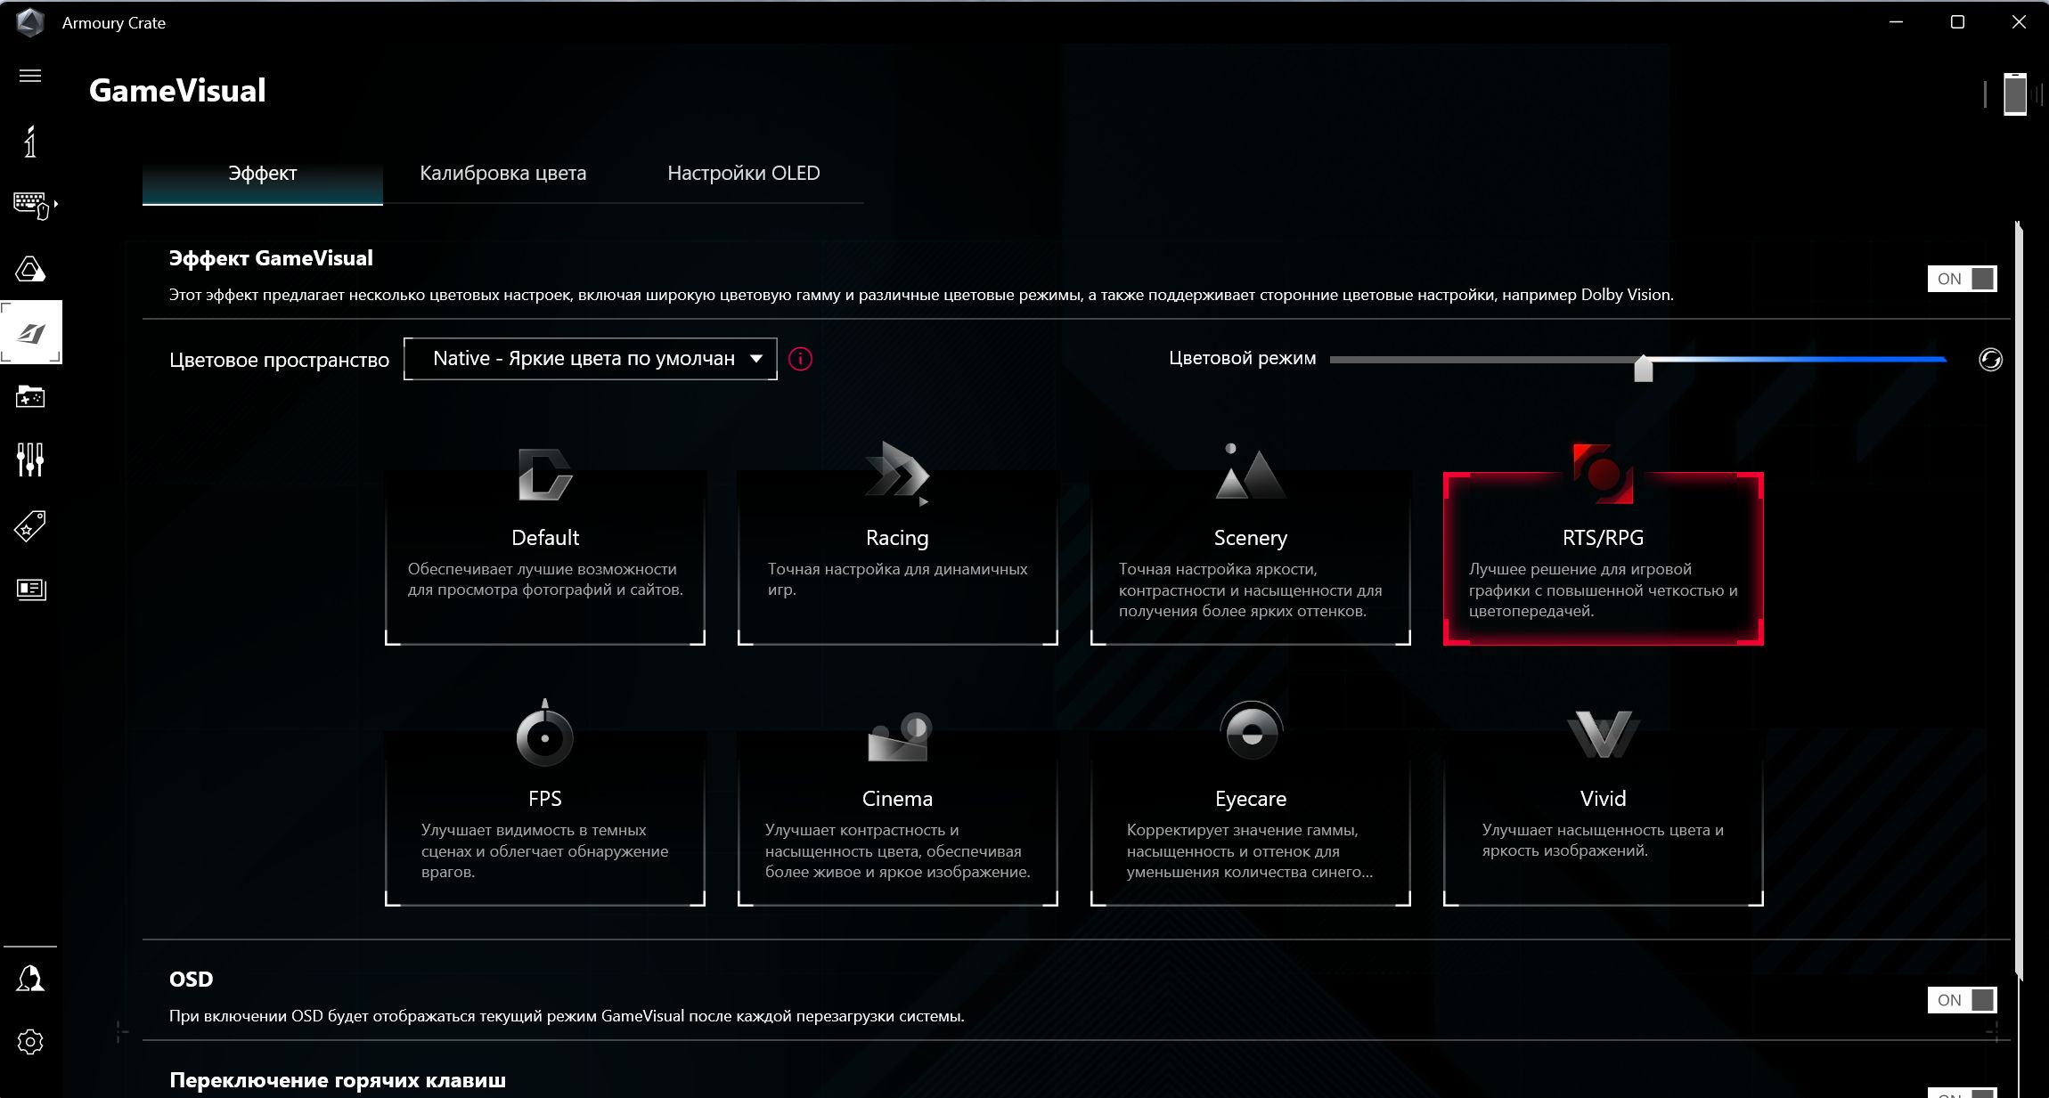
Task: Toggle the OSD ON switch
Action: [1962, 1000]
